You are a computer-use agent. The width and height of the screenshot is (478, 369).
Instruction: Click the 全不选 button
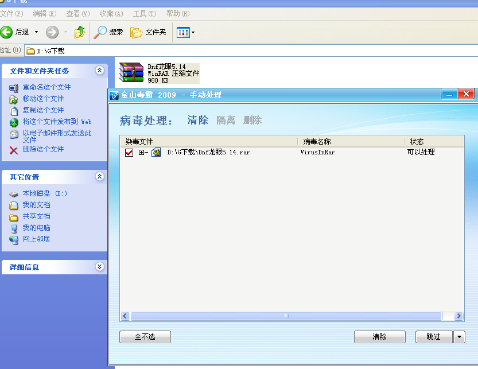(x=145, y=337)
